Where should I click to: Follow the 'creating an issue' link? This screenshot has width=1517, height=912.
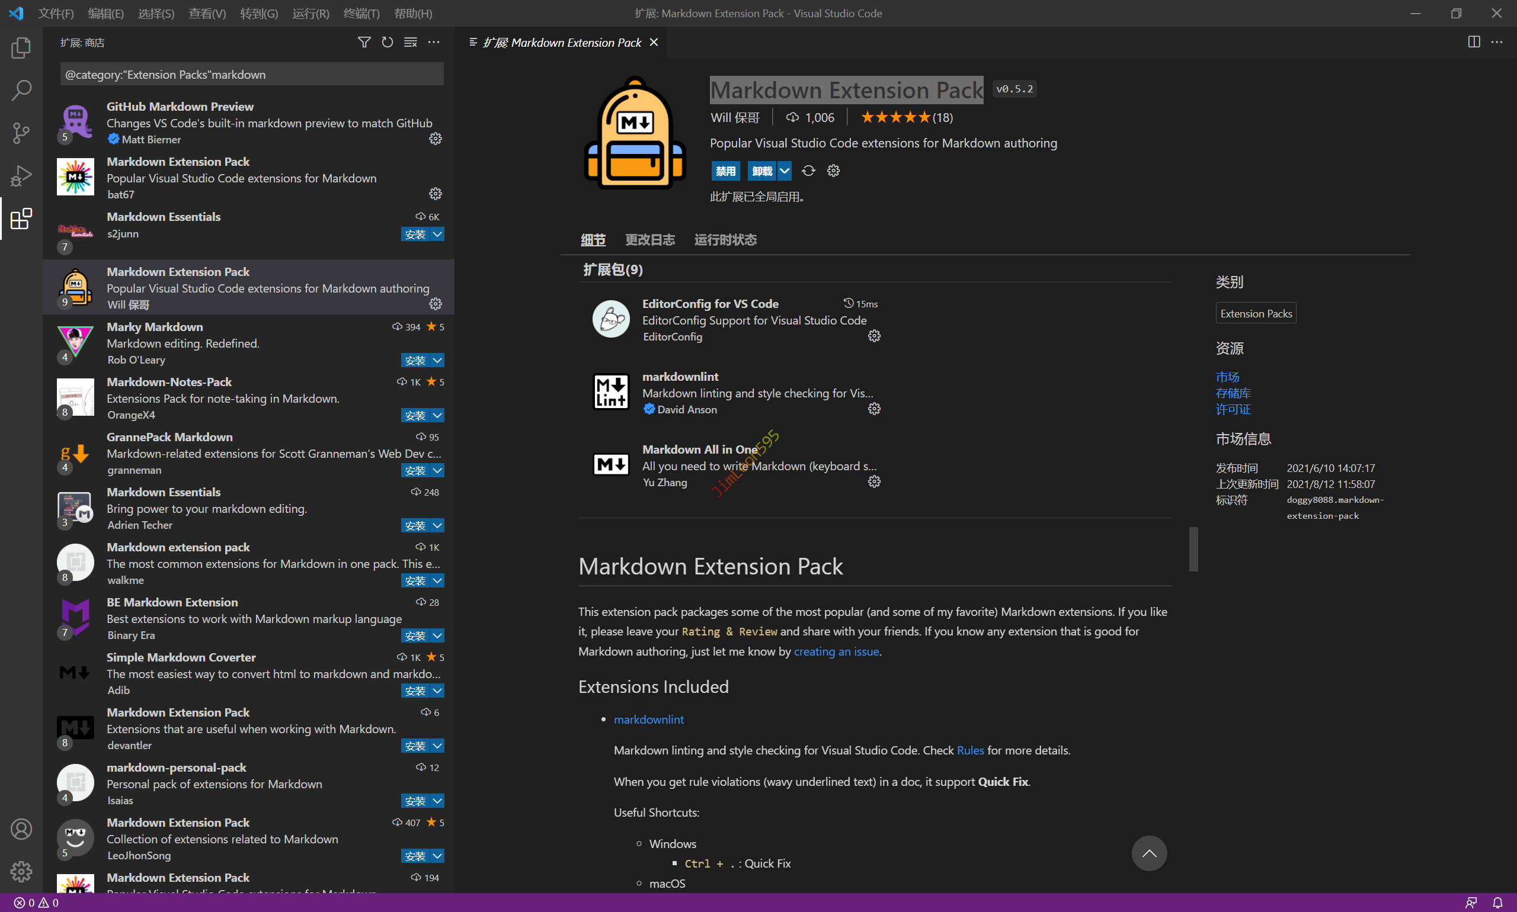click(x=836, y=651)
